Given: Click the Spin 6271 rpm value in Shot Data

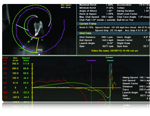Looking at the screenshot, I should [108, 46].
